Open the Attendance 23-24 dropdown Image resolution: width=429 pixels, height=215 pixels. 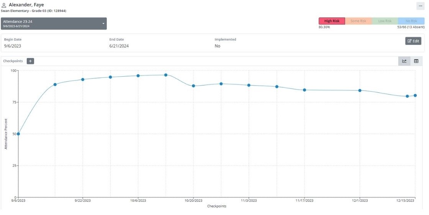54,23
